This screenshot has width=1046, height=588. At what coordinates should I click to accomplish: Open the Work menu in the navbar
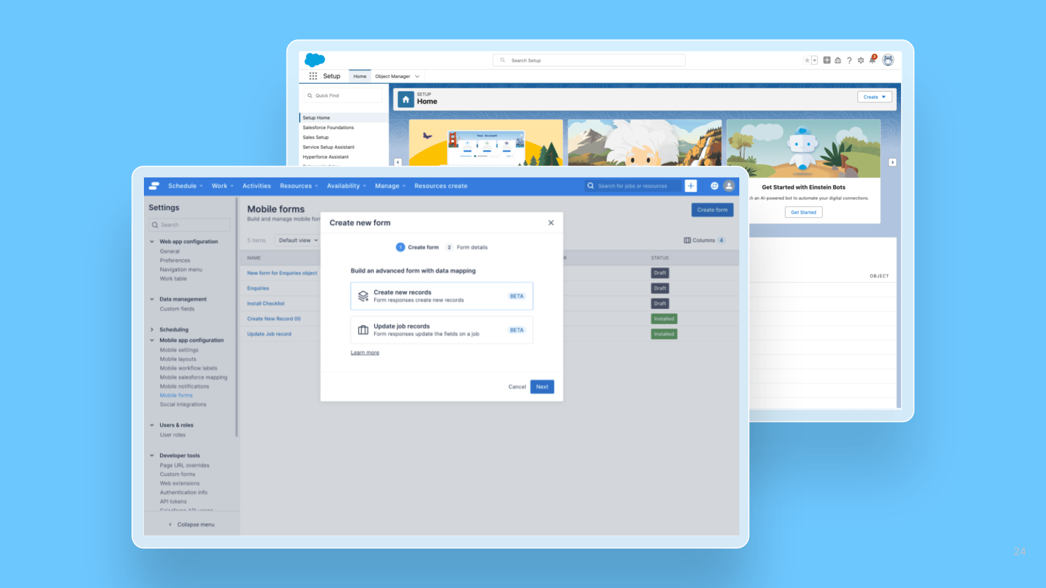pos(222,186)
